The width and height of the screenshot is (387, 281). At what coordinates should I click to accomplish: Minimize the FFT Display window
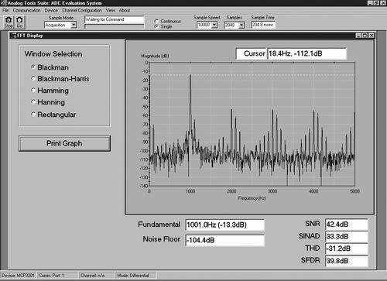(x=358, y=36)
